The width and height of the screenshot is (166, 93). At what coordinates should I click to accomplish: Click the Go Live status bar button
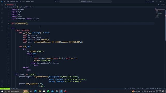(160, 89)
